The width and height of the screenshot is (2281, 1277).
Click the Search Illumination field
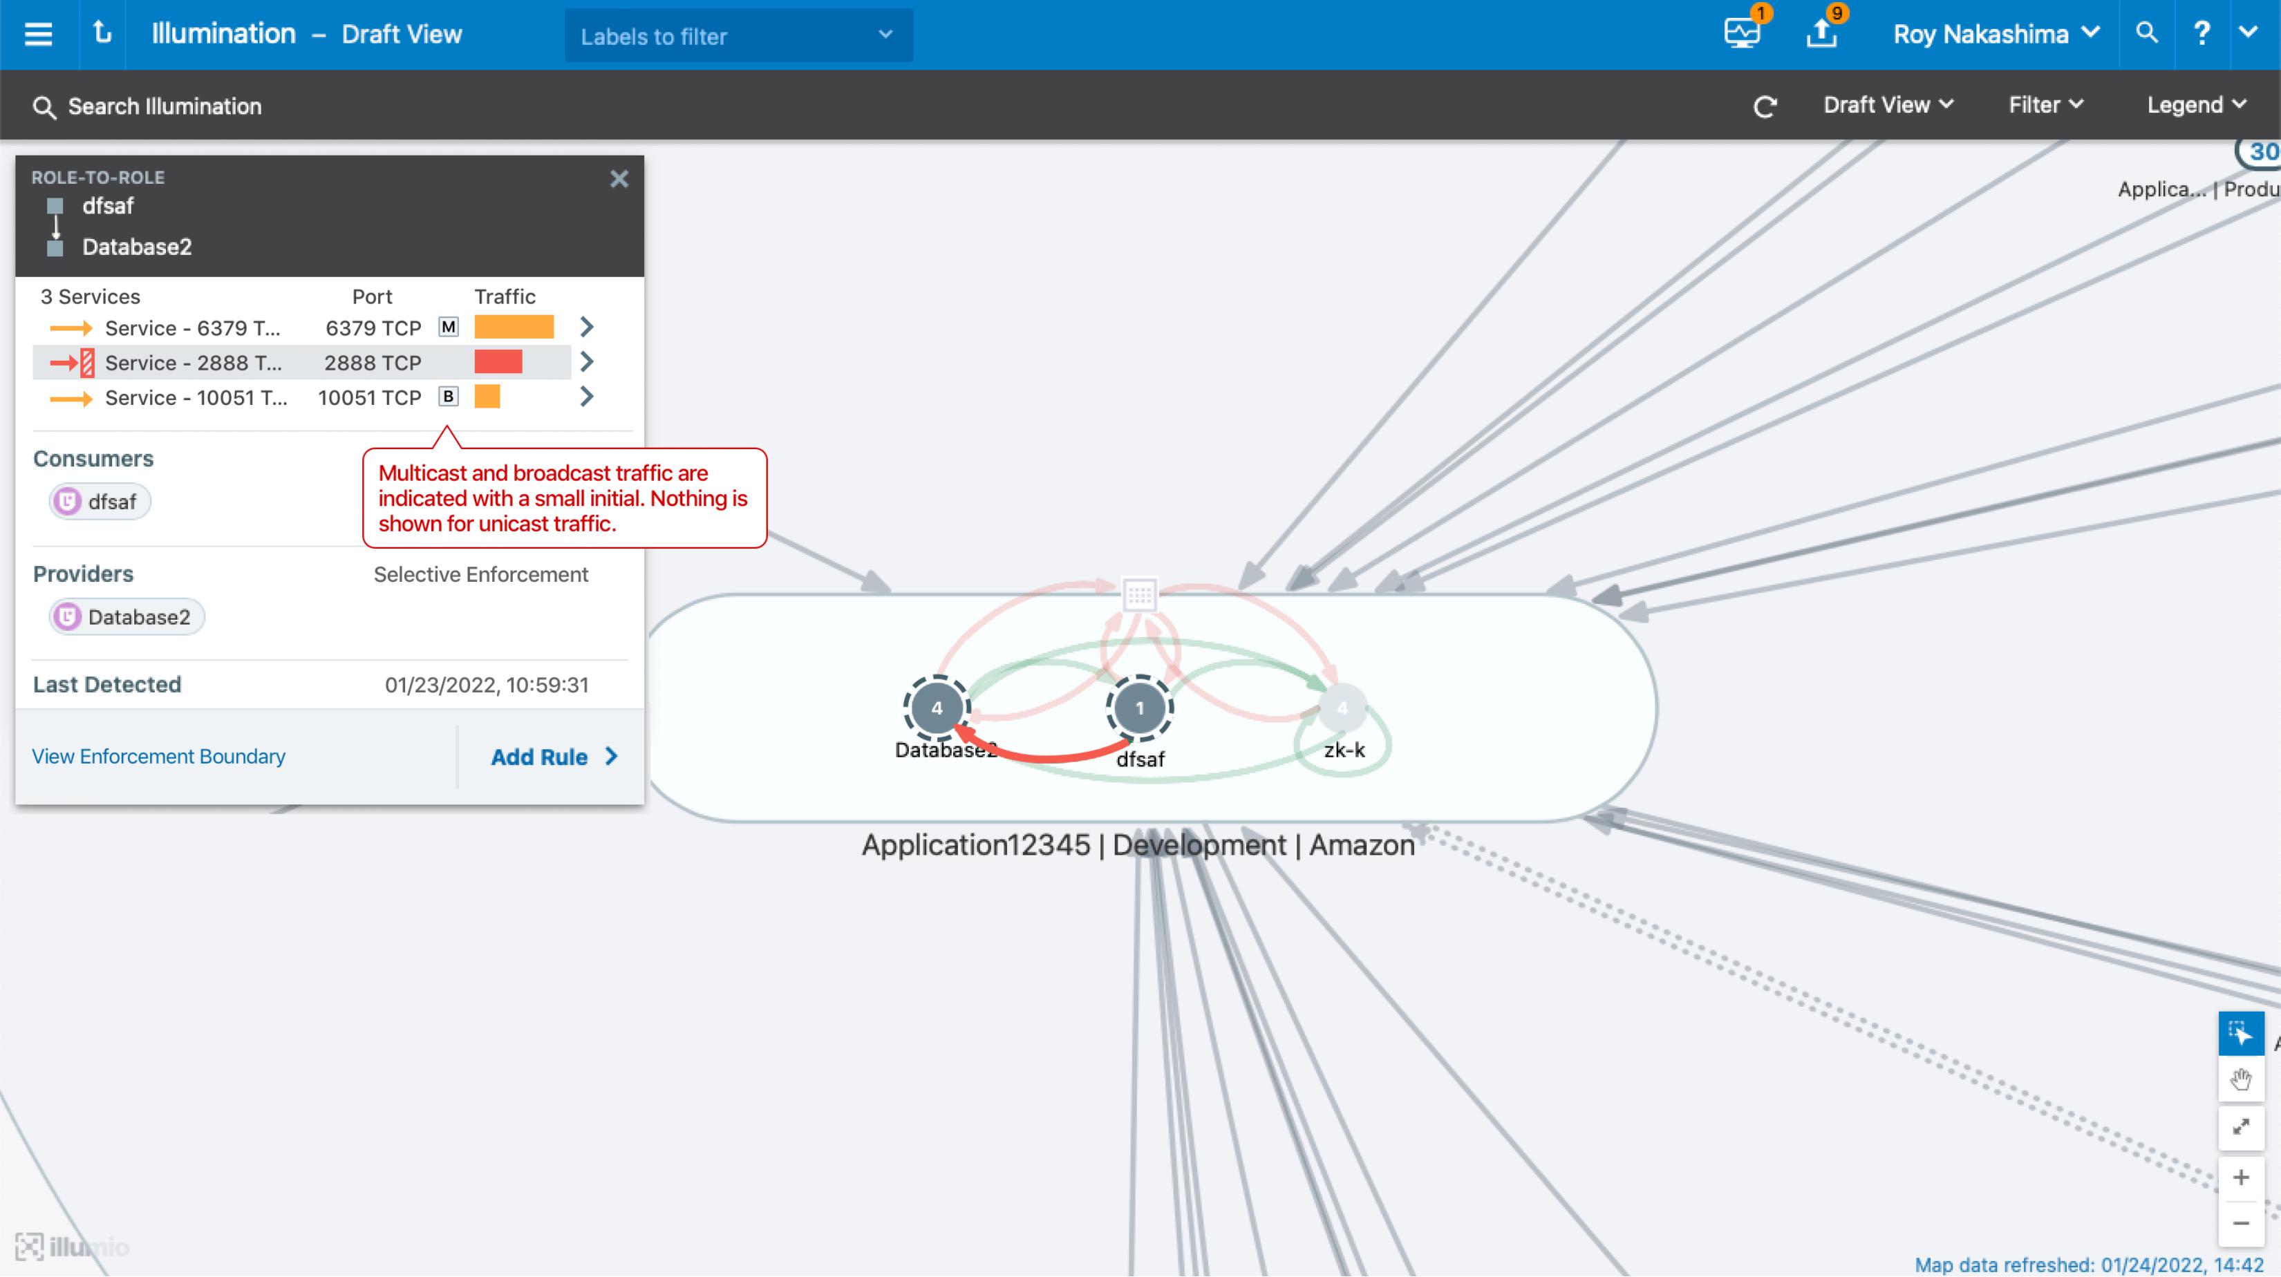coord(165,106)
